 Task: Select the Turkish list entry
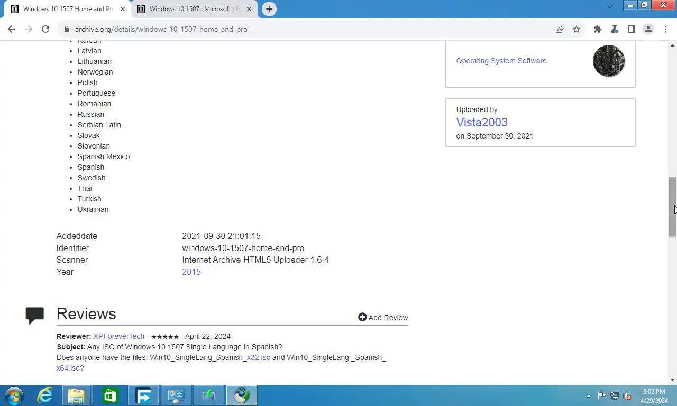point(89,199)
